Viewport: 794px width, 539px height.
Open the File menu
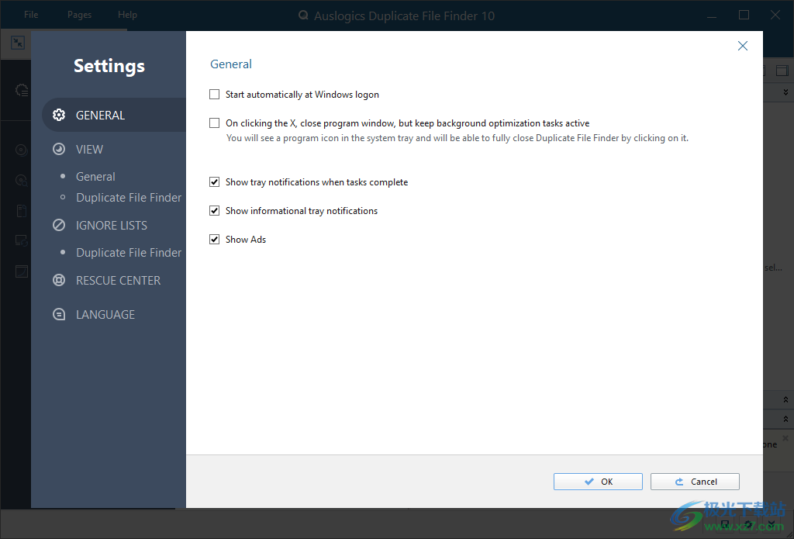[x=31, y=15]
